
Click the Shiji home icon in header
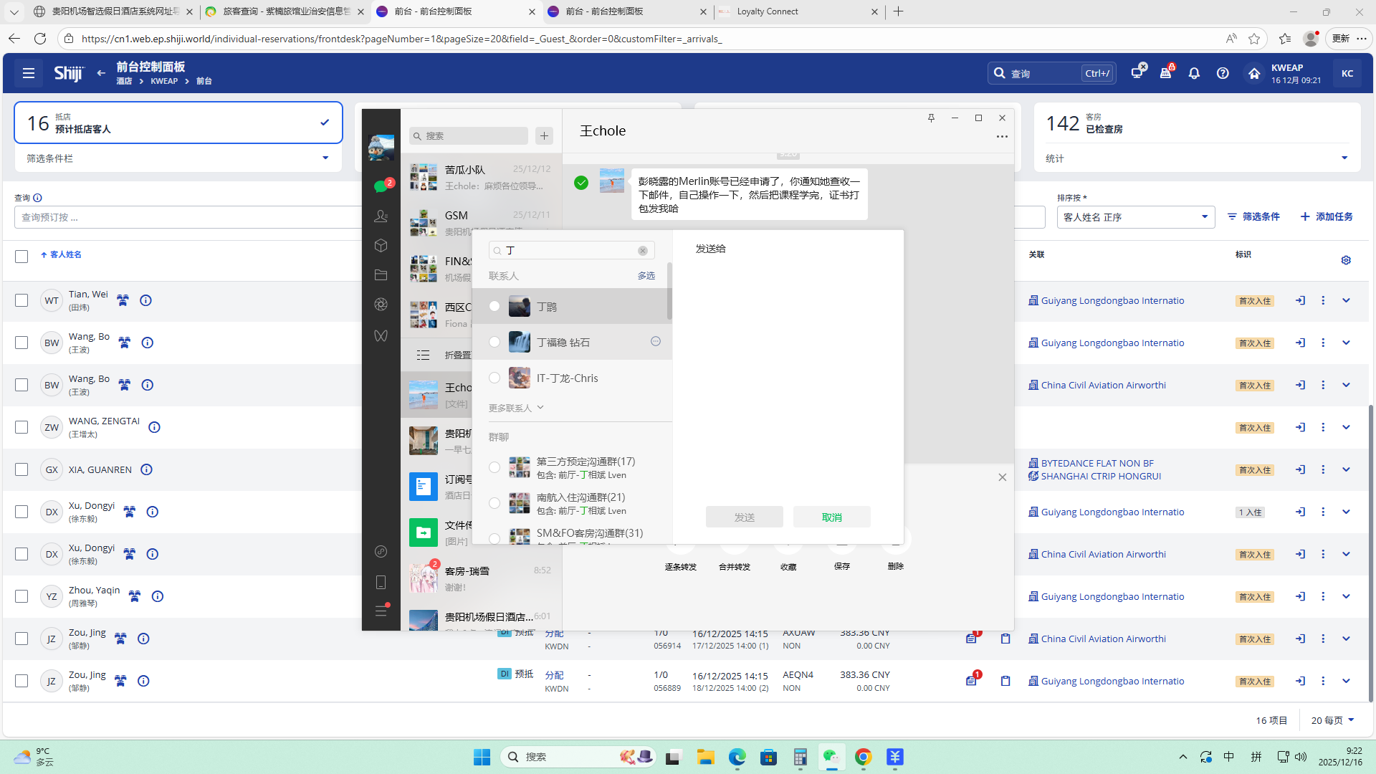pyautogui.click(x=1254, y=73)
